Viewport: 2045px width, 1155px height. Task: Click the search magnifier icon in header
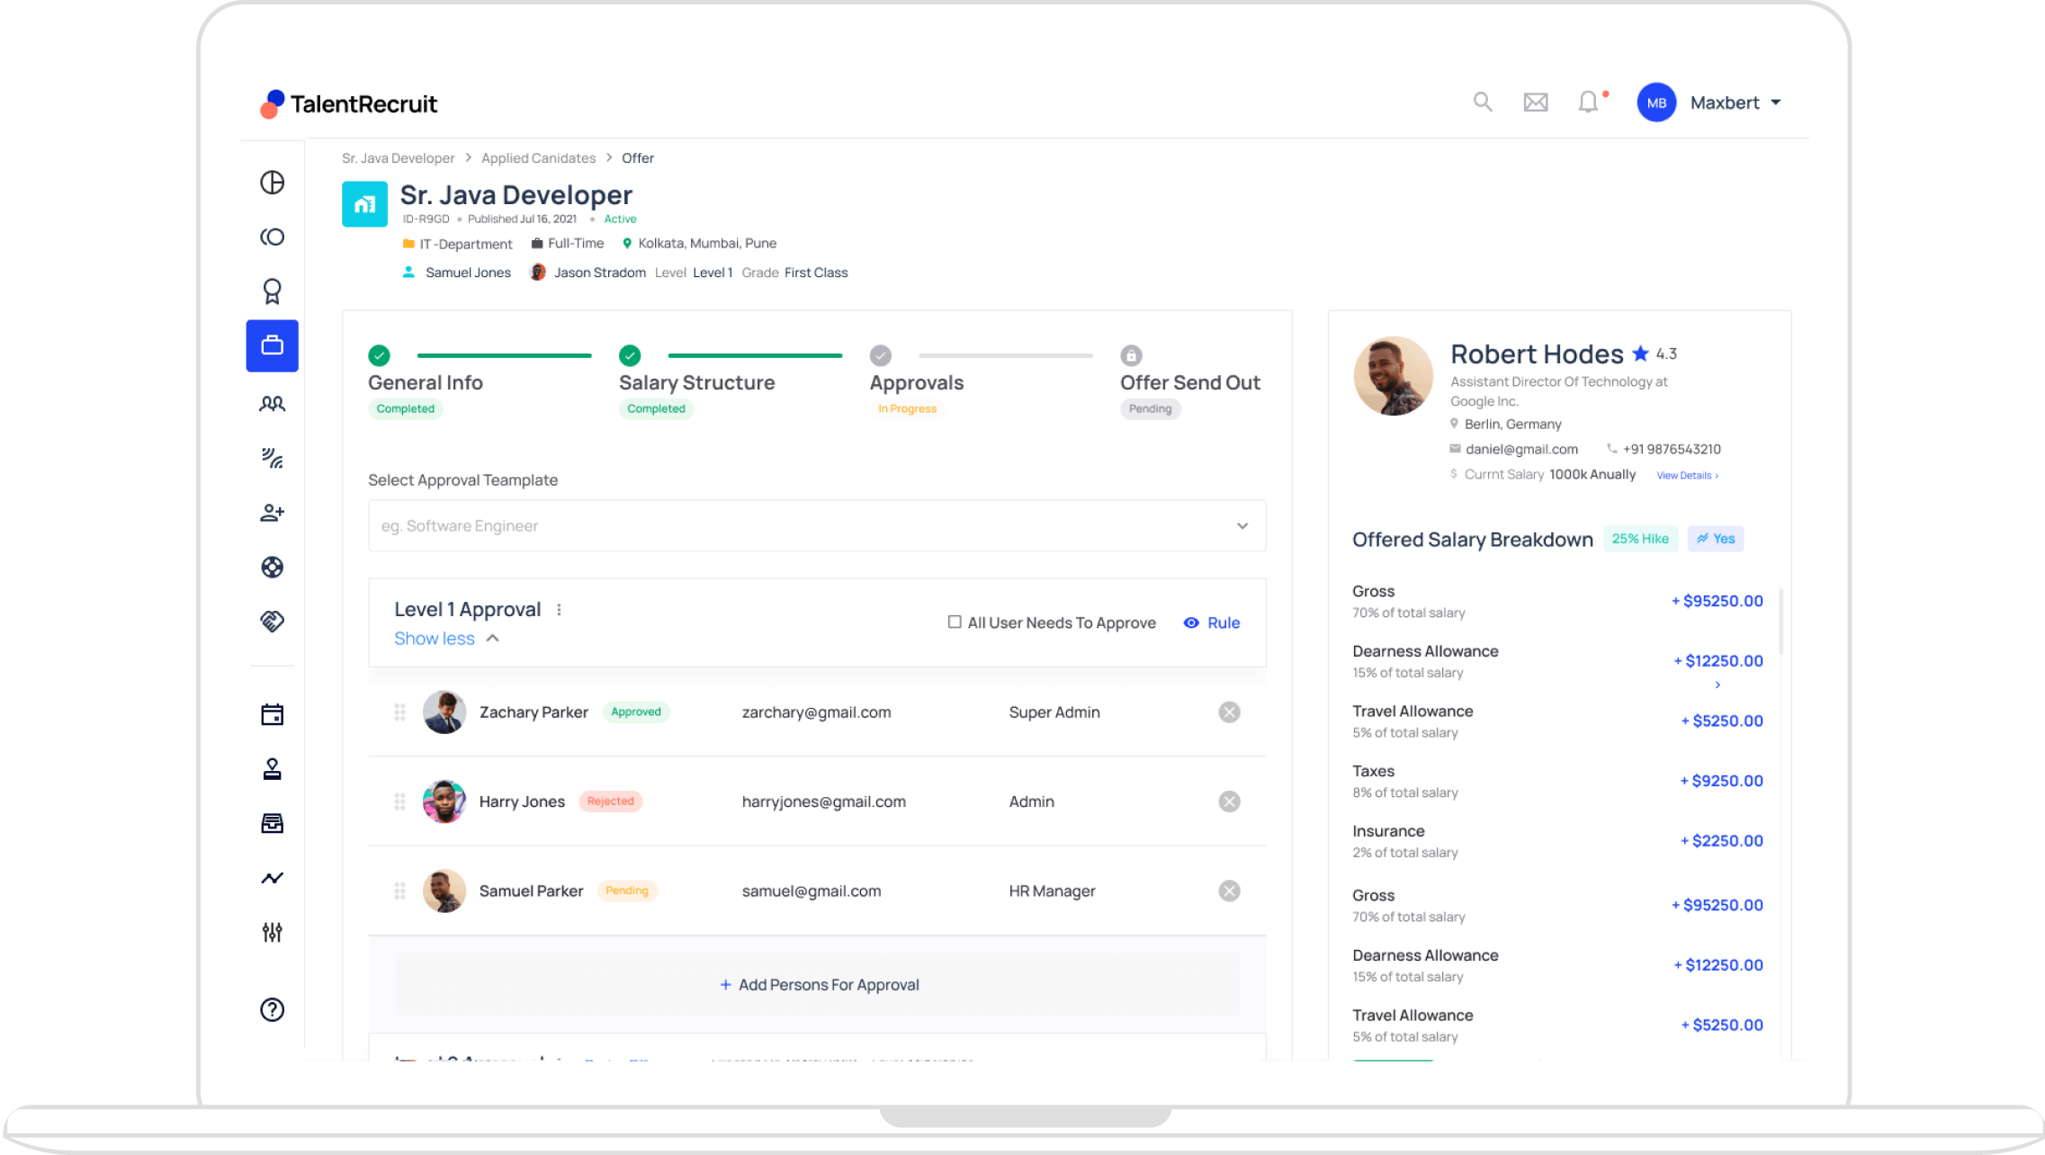click(1482, 103)
